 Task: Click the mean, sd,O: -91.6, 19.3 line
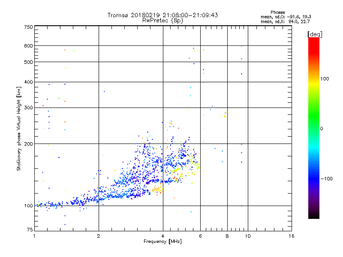pos(286,17)
